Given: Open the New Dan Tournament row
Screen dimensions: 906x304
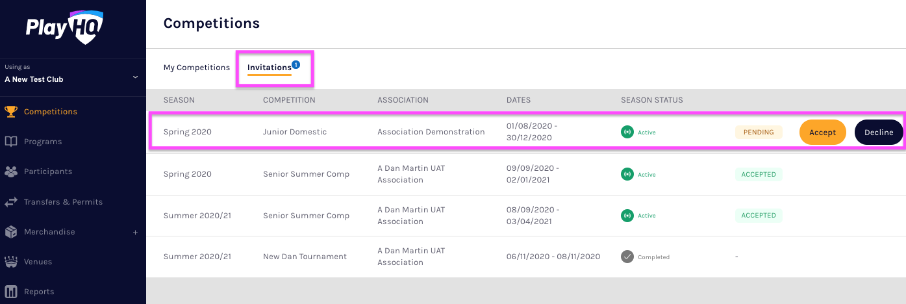Looking at the screenshot, I should [305, 257].
